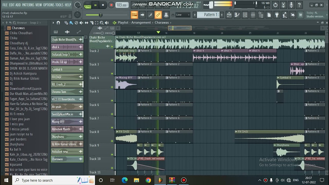Image resolution: width=329 pixels, height=185 pixels.
Task: Click the master volume knob
Action: pos(77,5)
